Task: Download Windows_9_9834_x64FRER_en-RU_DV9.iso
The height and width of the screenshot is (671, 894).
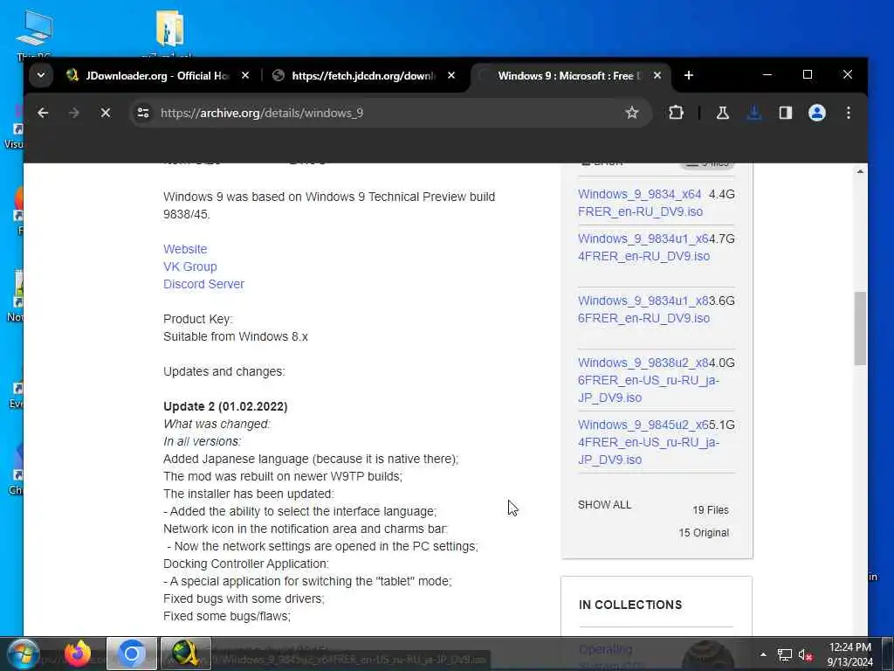Action: 640,203
